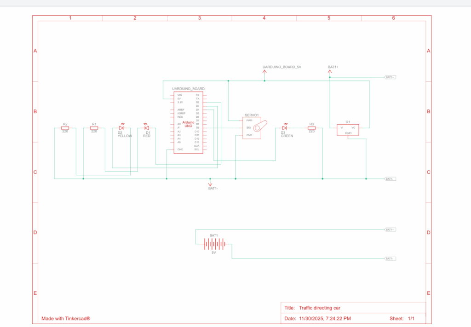
Task: Click the D3 green LED symbol
Action: [285, 128]
